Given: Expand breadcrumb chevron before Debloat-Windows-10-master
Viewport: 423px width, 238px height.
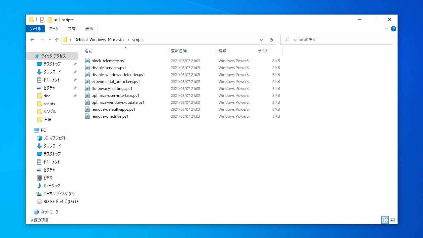Looking at the screenshot, I should click(x=71, y=40).
